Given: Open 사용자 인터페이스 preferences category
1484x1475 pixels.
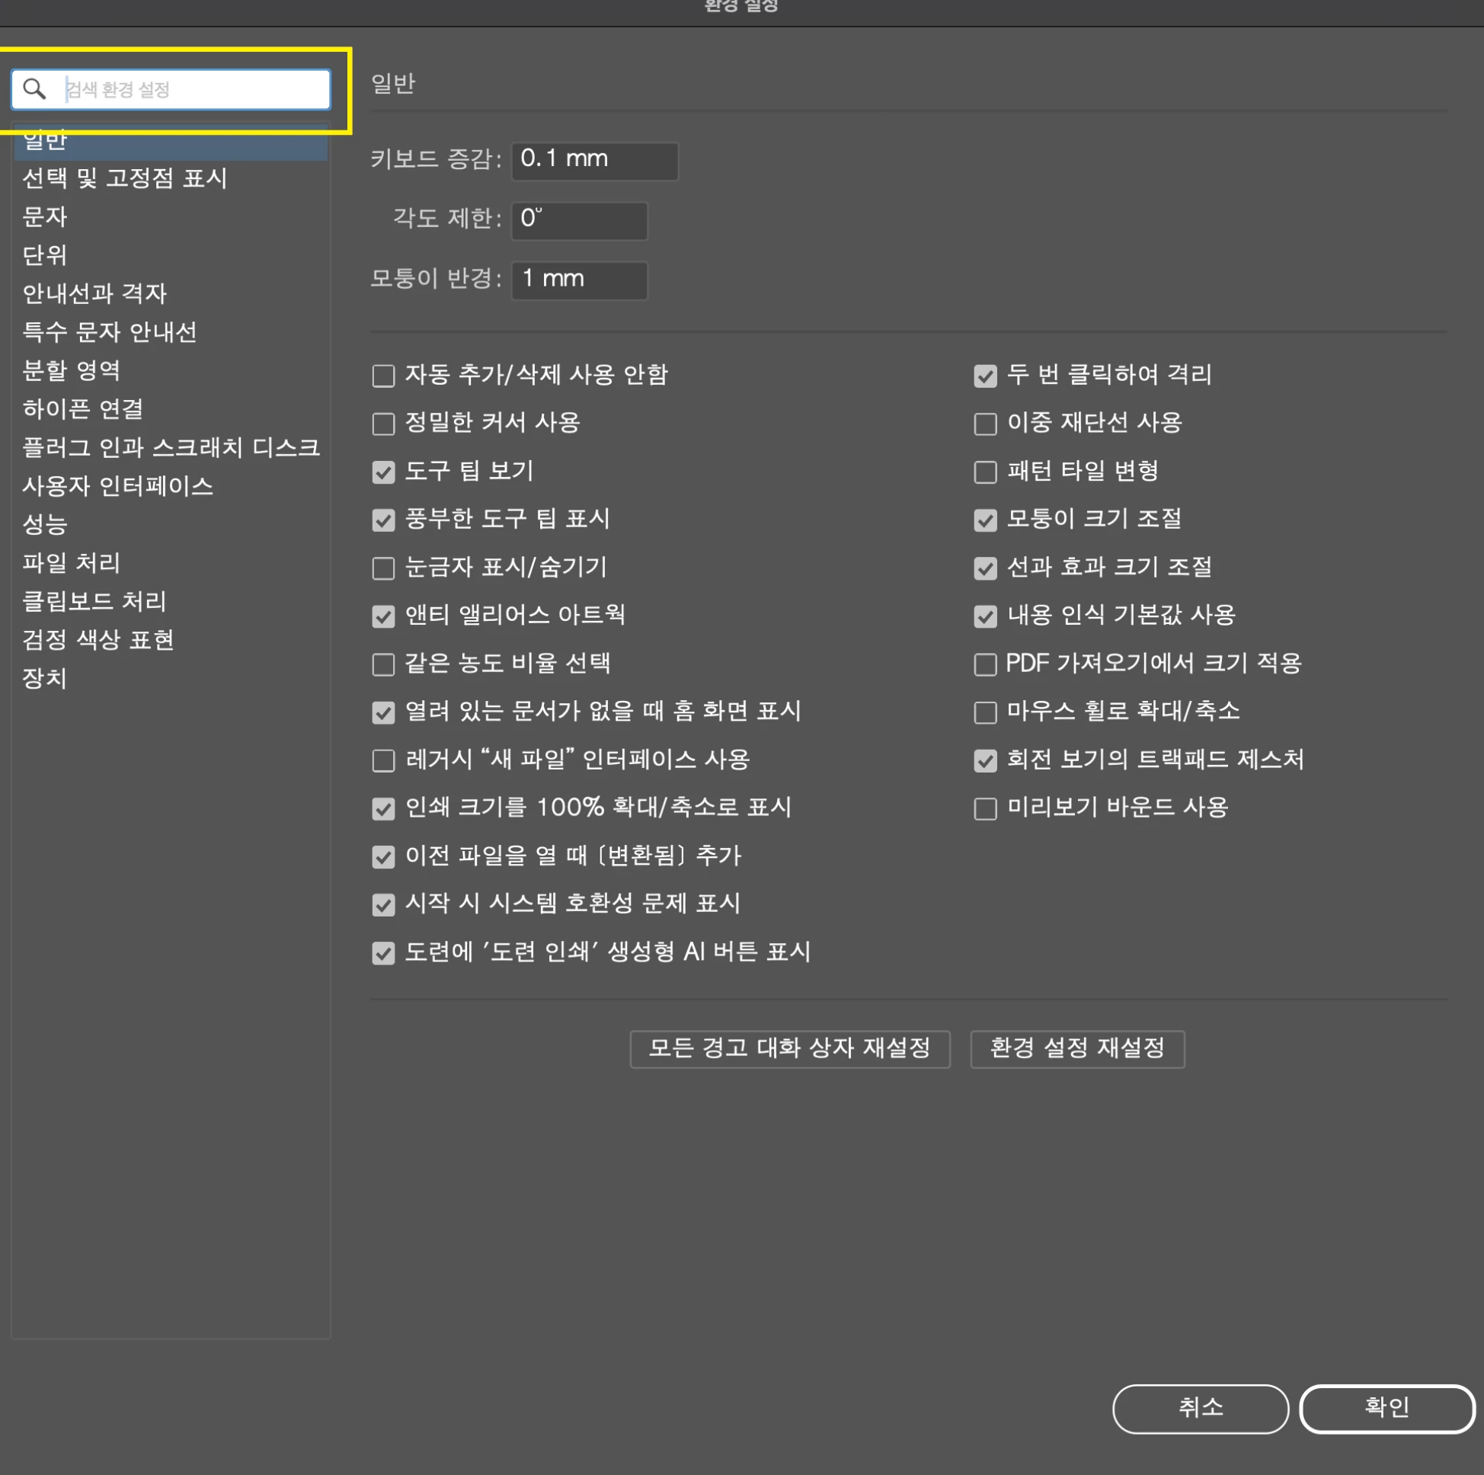Looking at the screenshot, I should (117, 485).
